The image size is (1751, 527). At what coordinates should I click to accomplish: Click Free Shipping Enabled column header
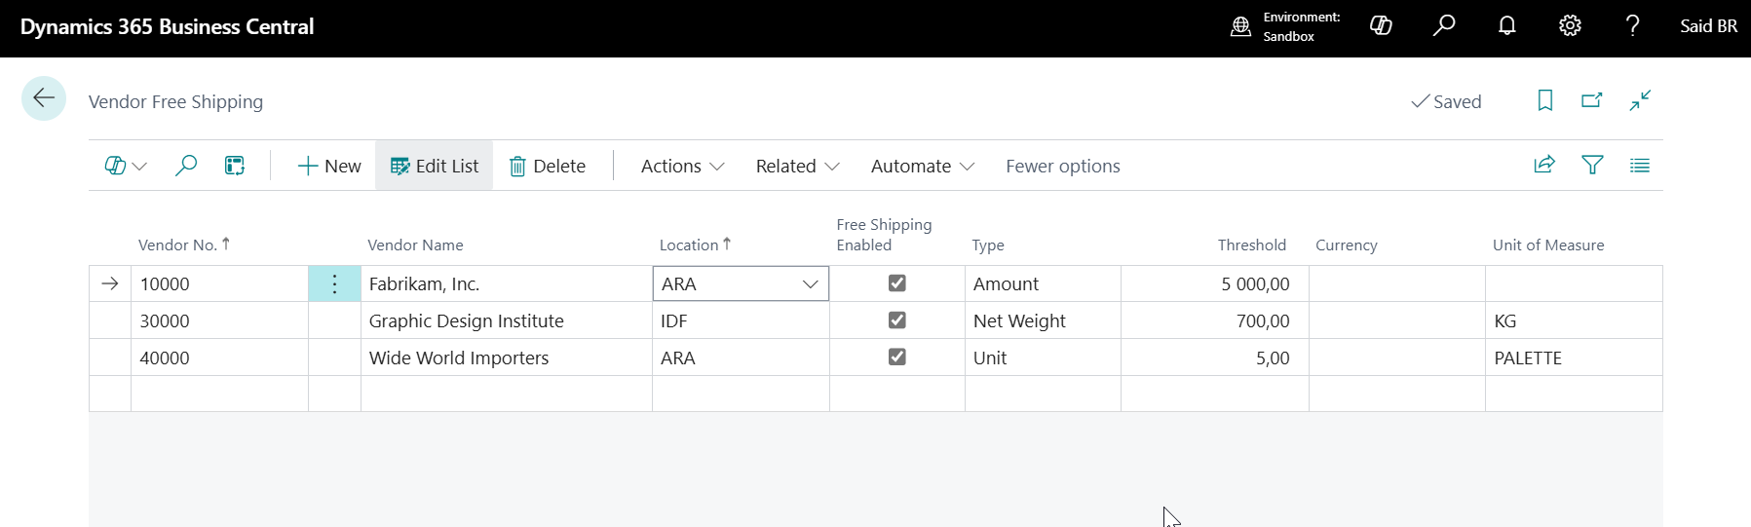[x=884, y=235]
